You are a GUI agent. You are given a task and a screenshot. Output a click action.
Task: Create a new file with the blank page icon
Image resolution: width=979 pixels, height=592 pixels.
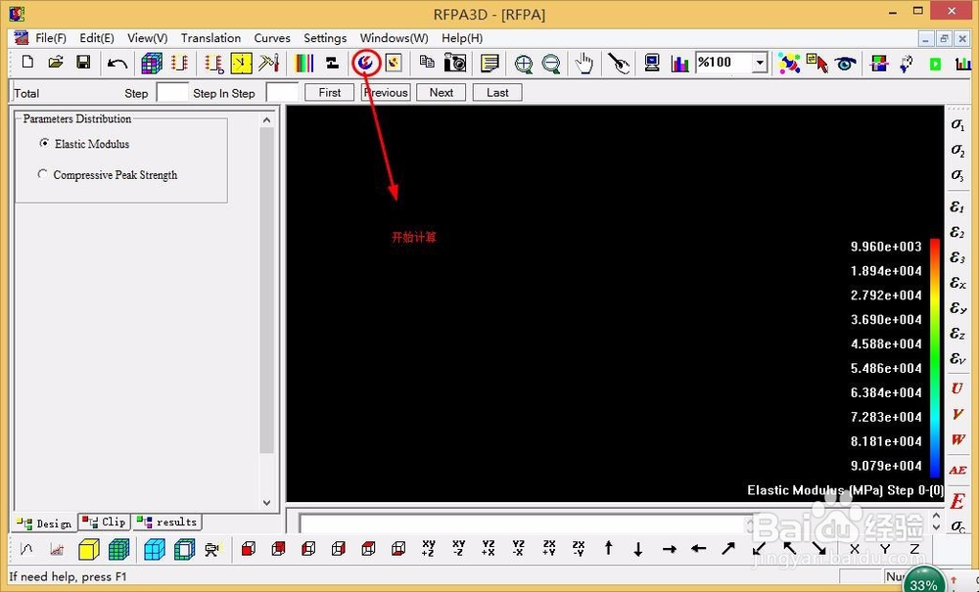27,62
